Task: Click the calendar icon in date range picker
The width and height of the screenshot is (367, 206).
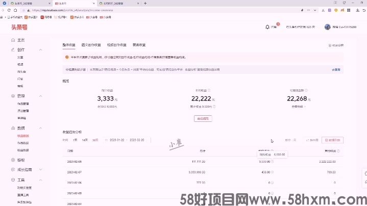Action: (106, 140)
